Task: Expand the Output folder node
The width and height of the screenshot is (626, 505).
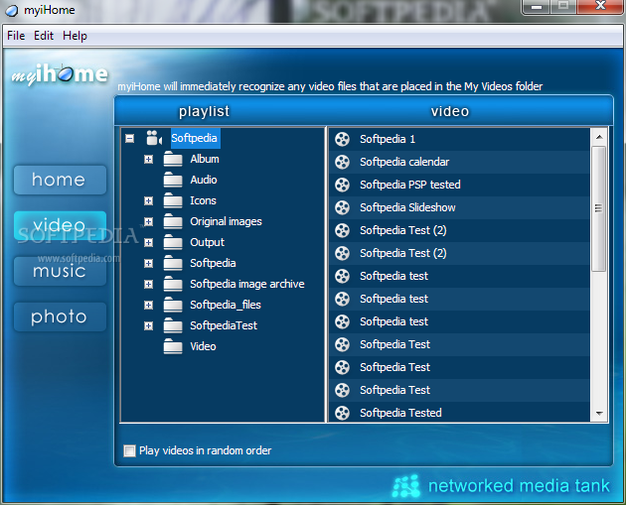Action: [x=148, y=242]
